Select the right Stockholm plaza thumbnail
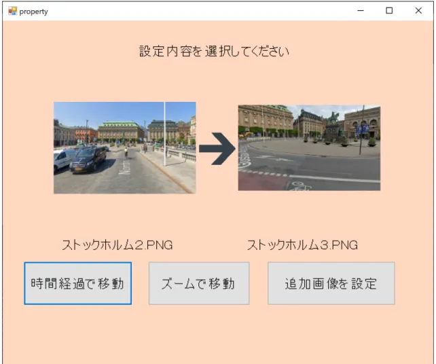 coord(309,147)
